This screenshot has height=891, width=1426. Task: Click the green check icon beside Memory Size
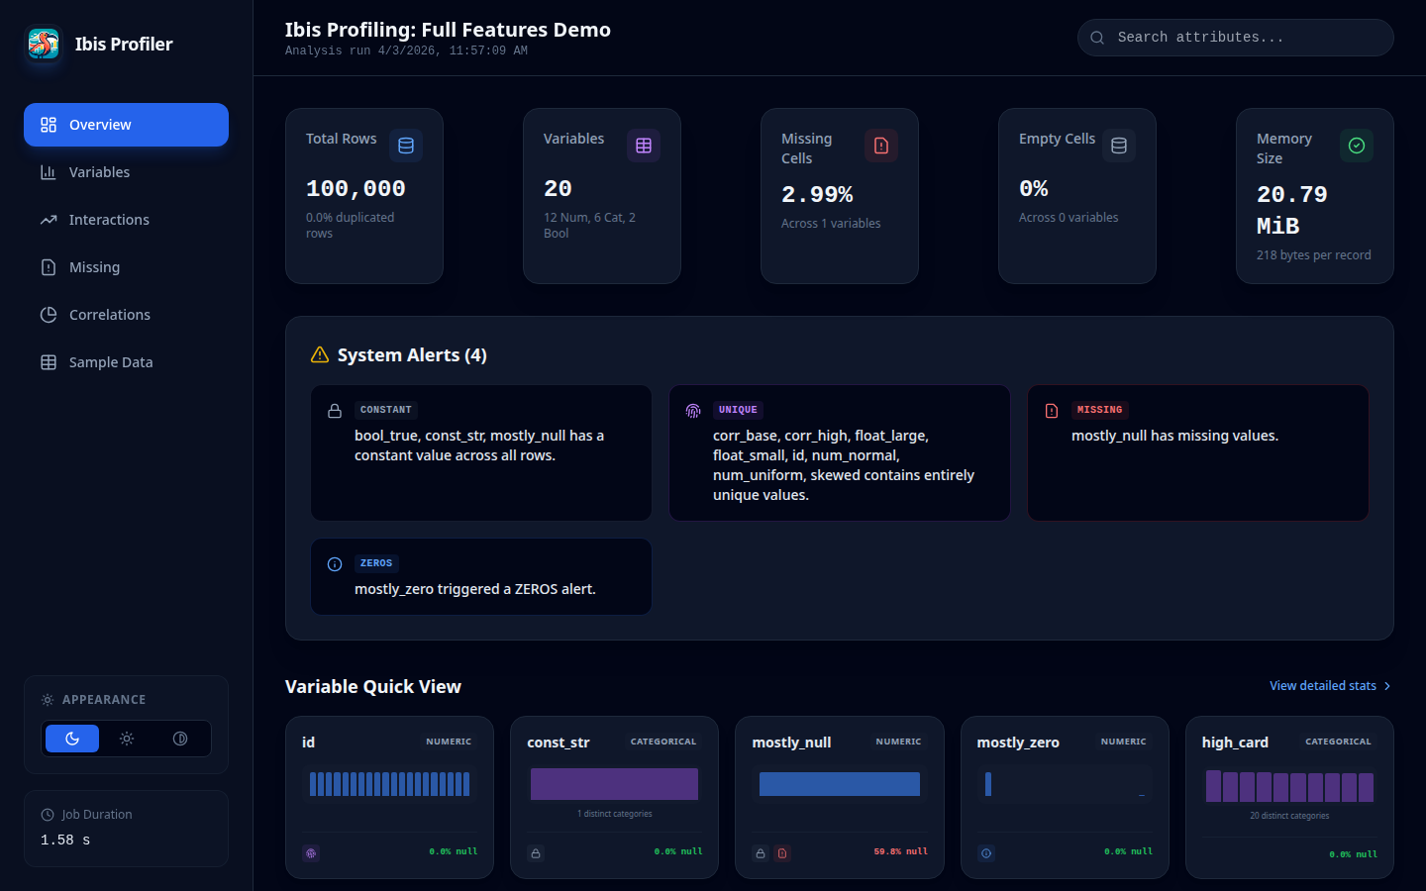[1357, 145]
